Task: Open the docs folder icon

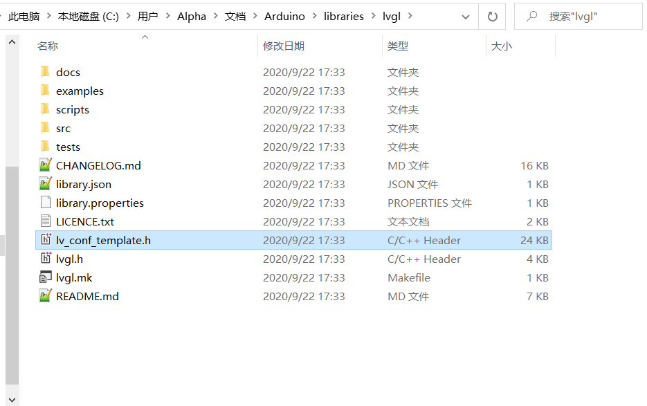Action: pyautogui.click(x=43, y=71)
